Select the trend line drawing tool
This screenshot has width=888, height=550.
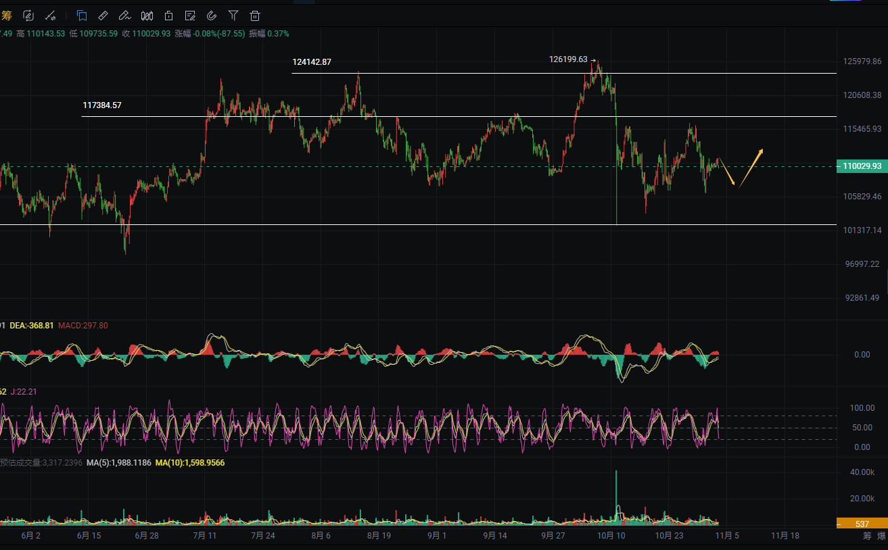[50, 15]
